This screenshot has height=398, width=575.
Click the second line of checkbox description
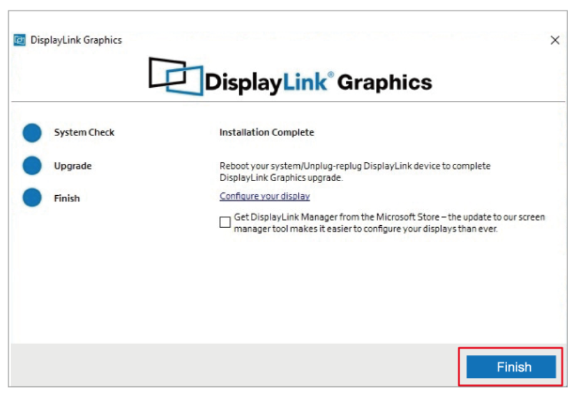coord(365,229)
